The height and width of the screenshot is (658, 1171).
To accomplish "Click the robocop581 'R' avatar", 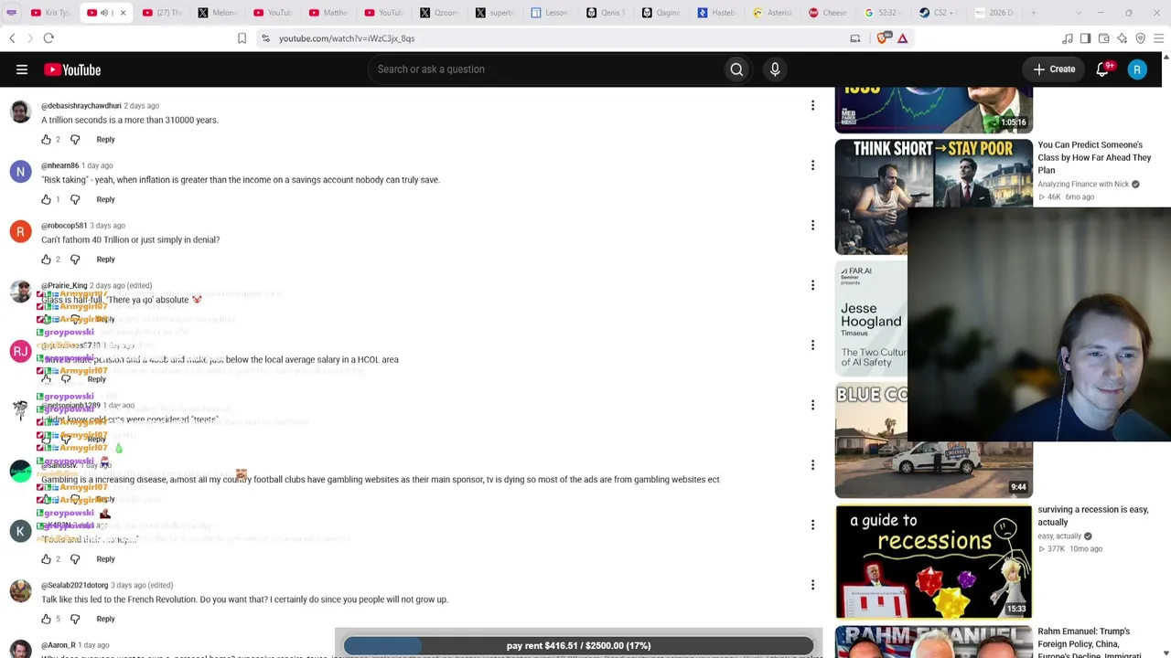I will [x=20, y=232].
